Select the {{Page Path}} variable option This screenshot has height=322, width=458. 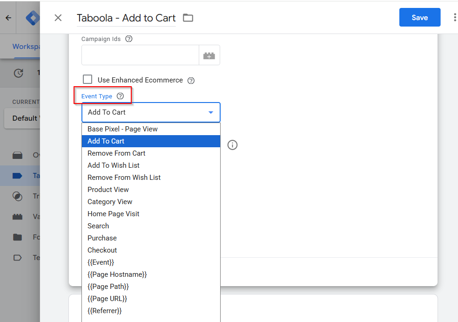[x=151, y=287]
